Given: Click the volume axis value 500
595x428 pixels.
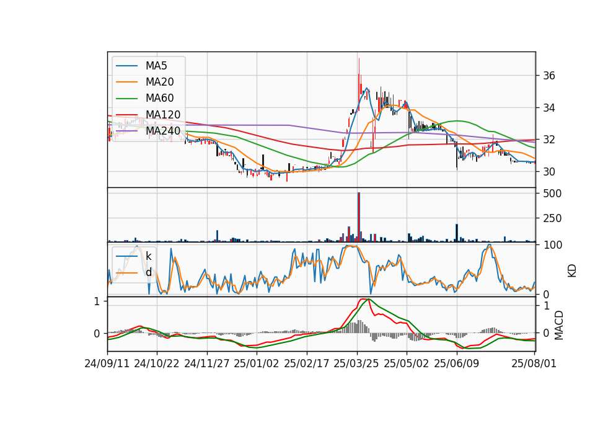Looking at the screenshot, I should click(x=552, y=194).
